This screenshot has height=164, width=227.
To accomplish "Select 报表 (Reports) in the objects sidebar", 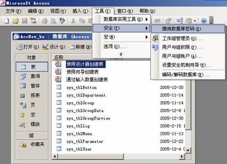I will (x=32, y=95).
